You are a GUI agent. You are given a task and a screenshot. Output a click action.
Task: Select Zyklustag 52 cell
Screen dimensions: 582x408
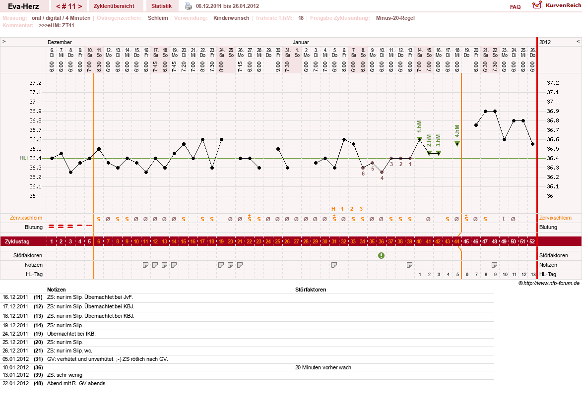click(x=532, y=241)
